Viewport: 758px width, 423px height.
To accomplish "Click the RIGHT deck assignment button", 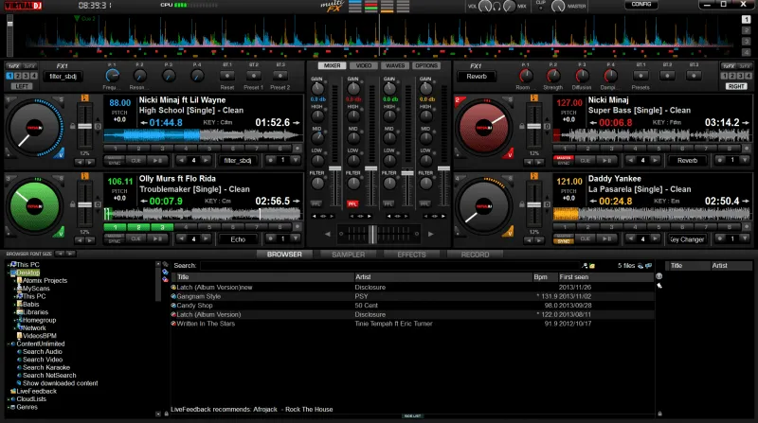I will click(x=736, y=86).
